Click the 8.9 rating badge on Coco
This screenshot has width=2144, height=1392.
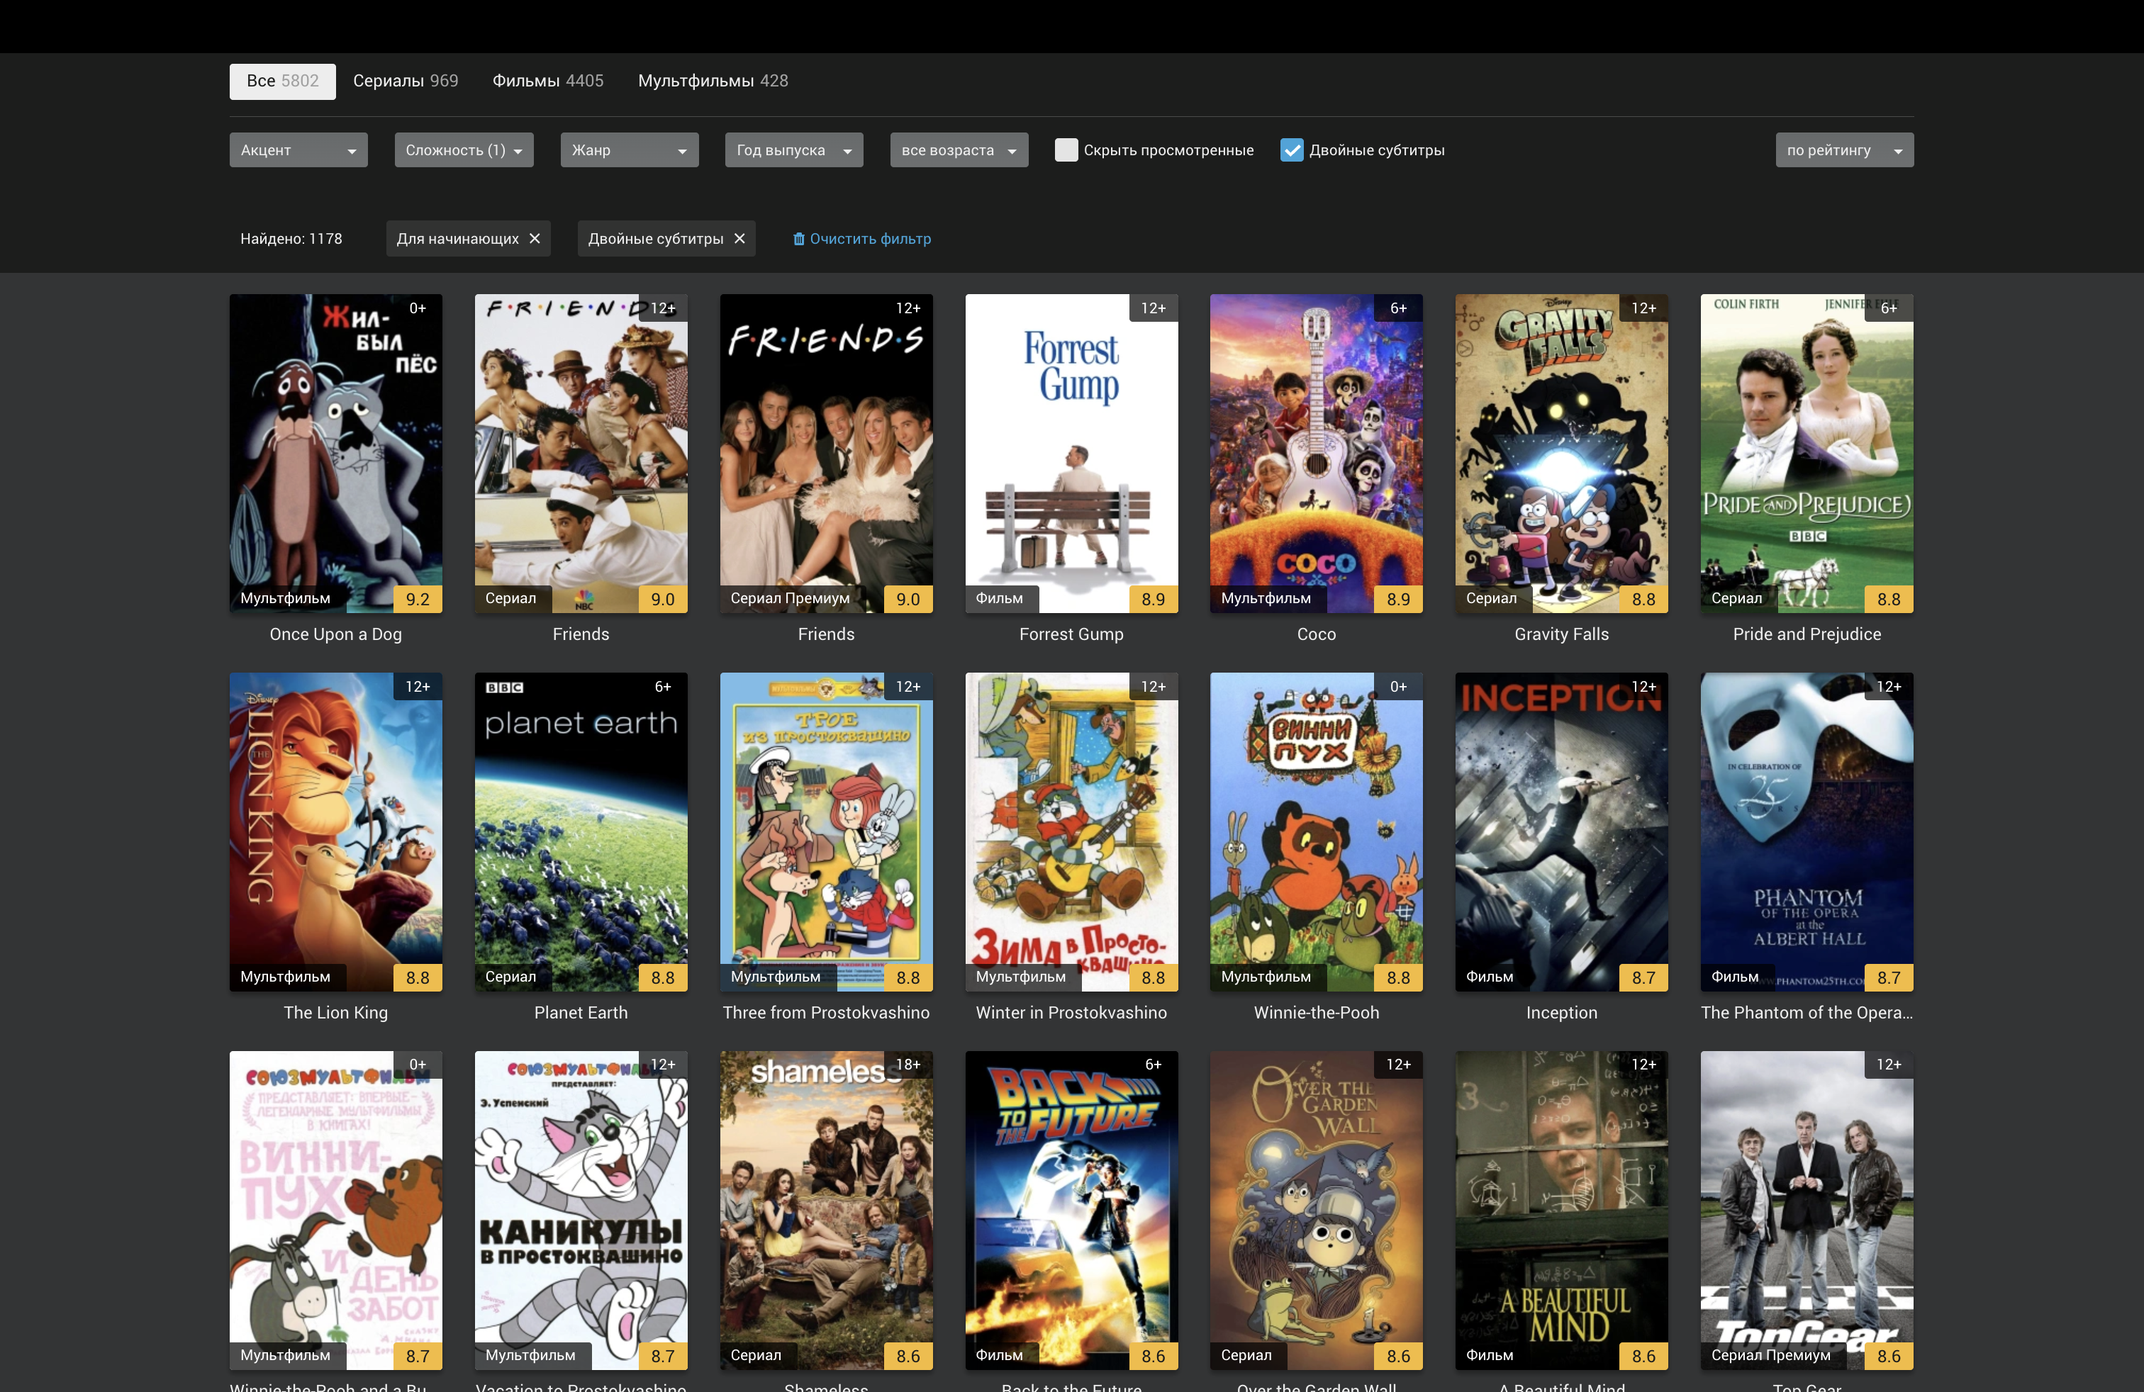pyautogui.click(x=1397, y=599)
